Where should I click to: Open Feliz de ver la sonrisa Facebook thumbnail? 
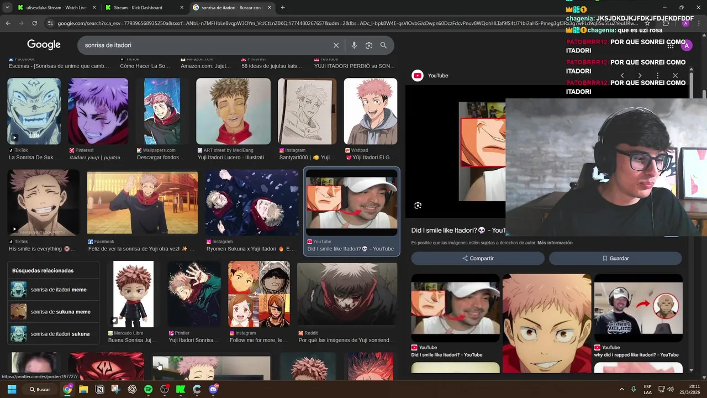click(x=143, y=203)
